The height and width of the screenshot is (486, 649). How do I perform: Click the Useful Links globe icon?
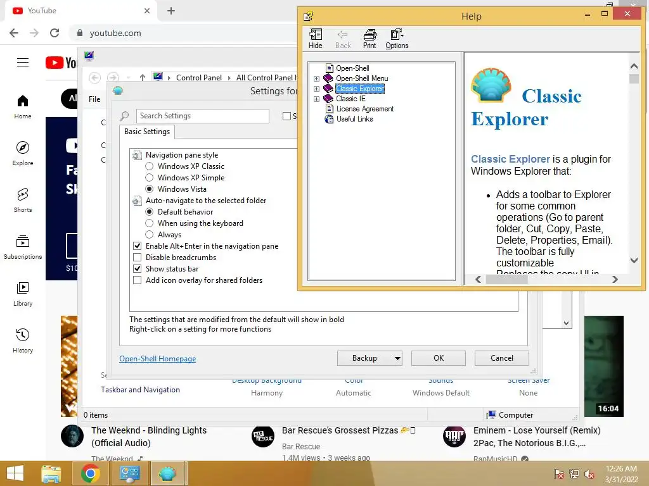coord(330,119)
